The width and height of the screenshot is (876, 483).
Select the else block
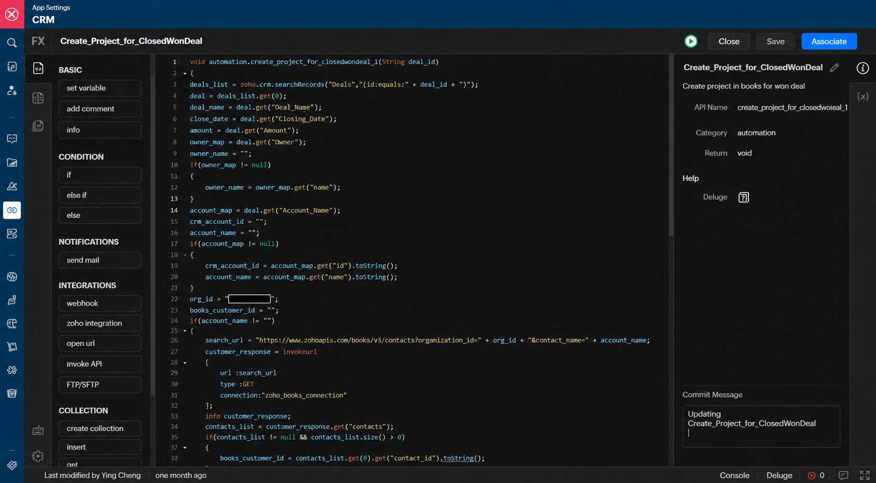point(100,215)
